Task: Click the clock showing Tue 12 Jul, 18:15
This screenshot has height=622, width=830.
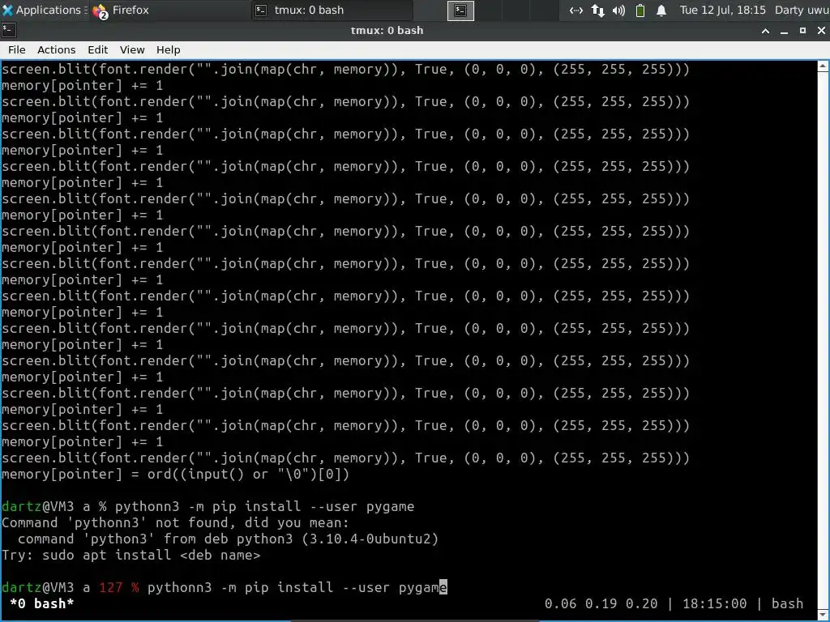Action: (x=722, y=10)
